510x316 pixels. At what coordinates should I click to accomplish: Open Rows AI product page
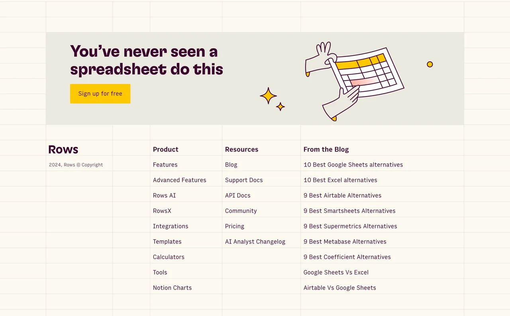pyautogui.click(x=164, y=195)
